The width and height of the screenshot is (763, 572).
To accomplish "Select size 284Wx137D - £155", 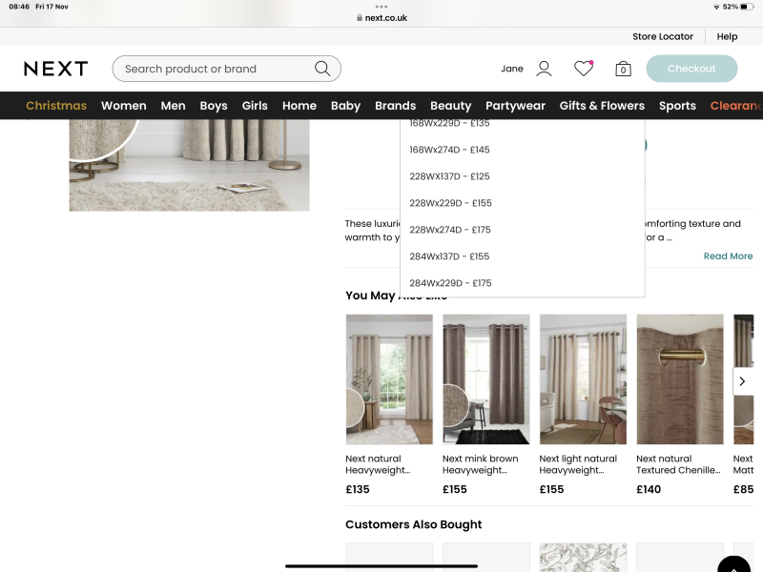I will 523,256.
